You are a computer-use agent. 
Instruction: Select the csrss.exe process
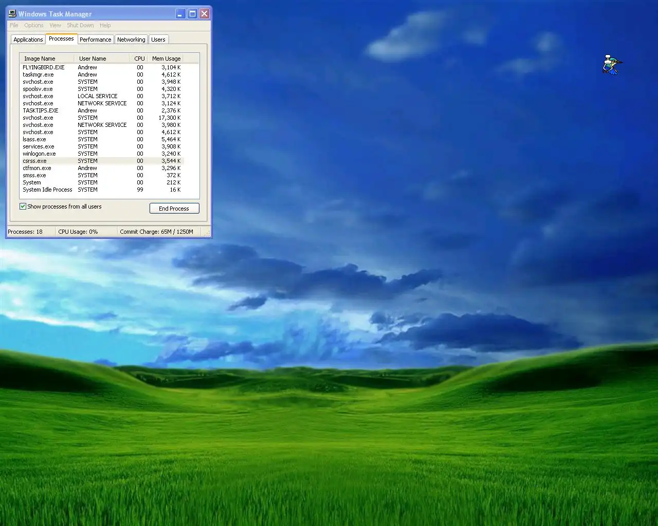pos(102,161)
